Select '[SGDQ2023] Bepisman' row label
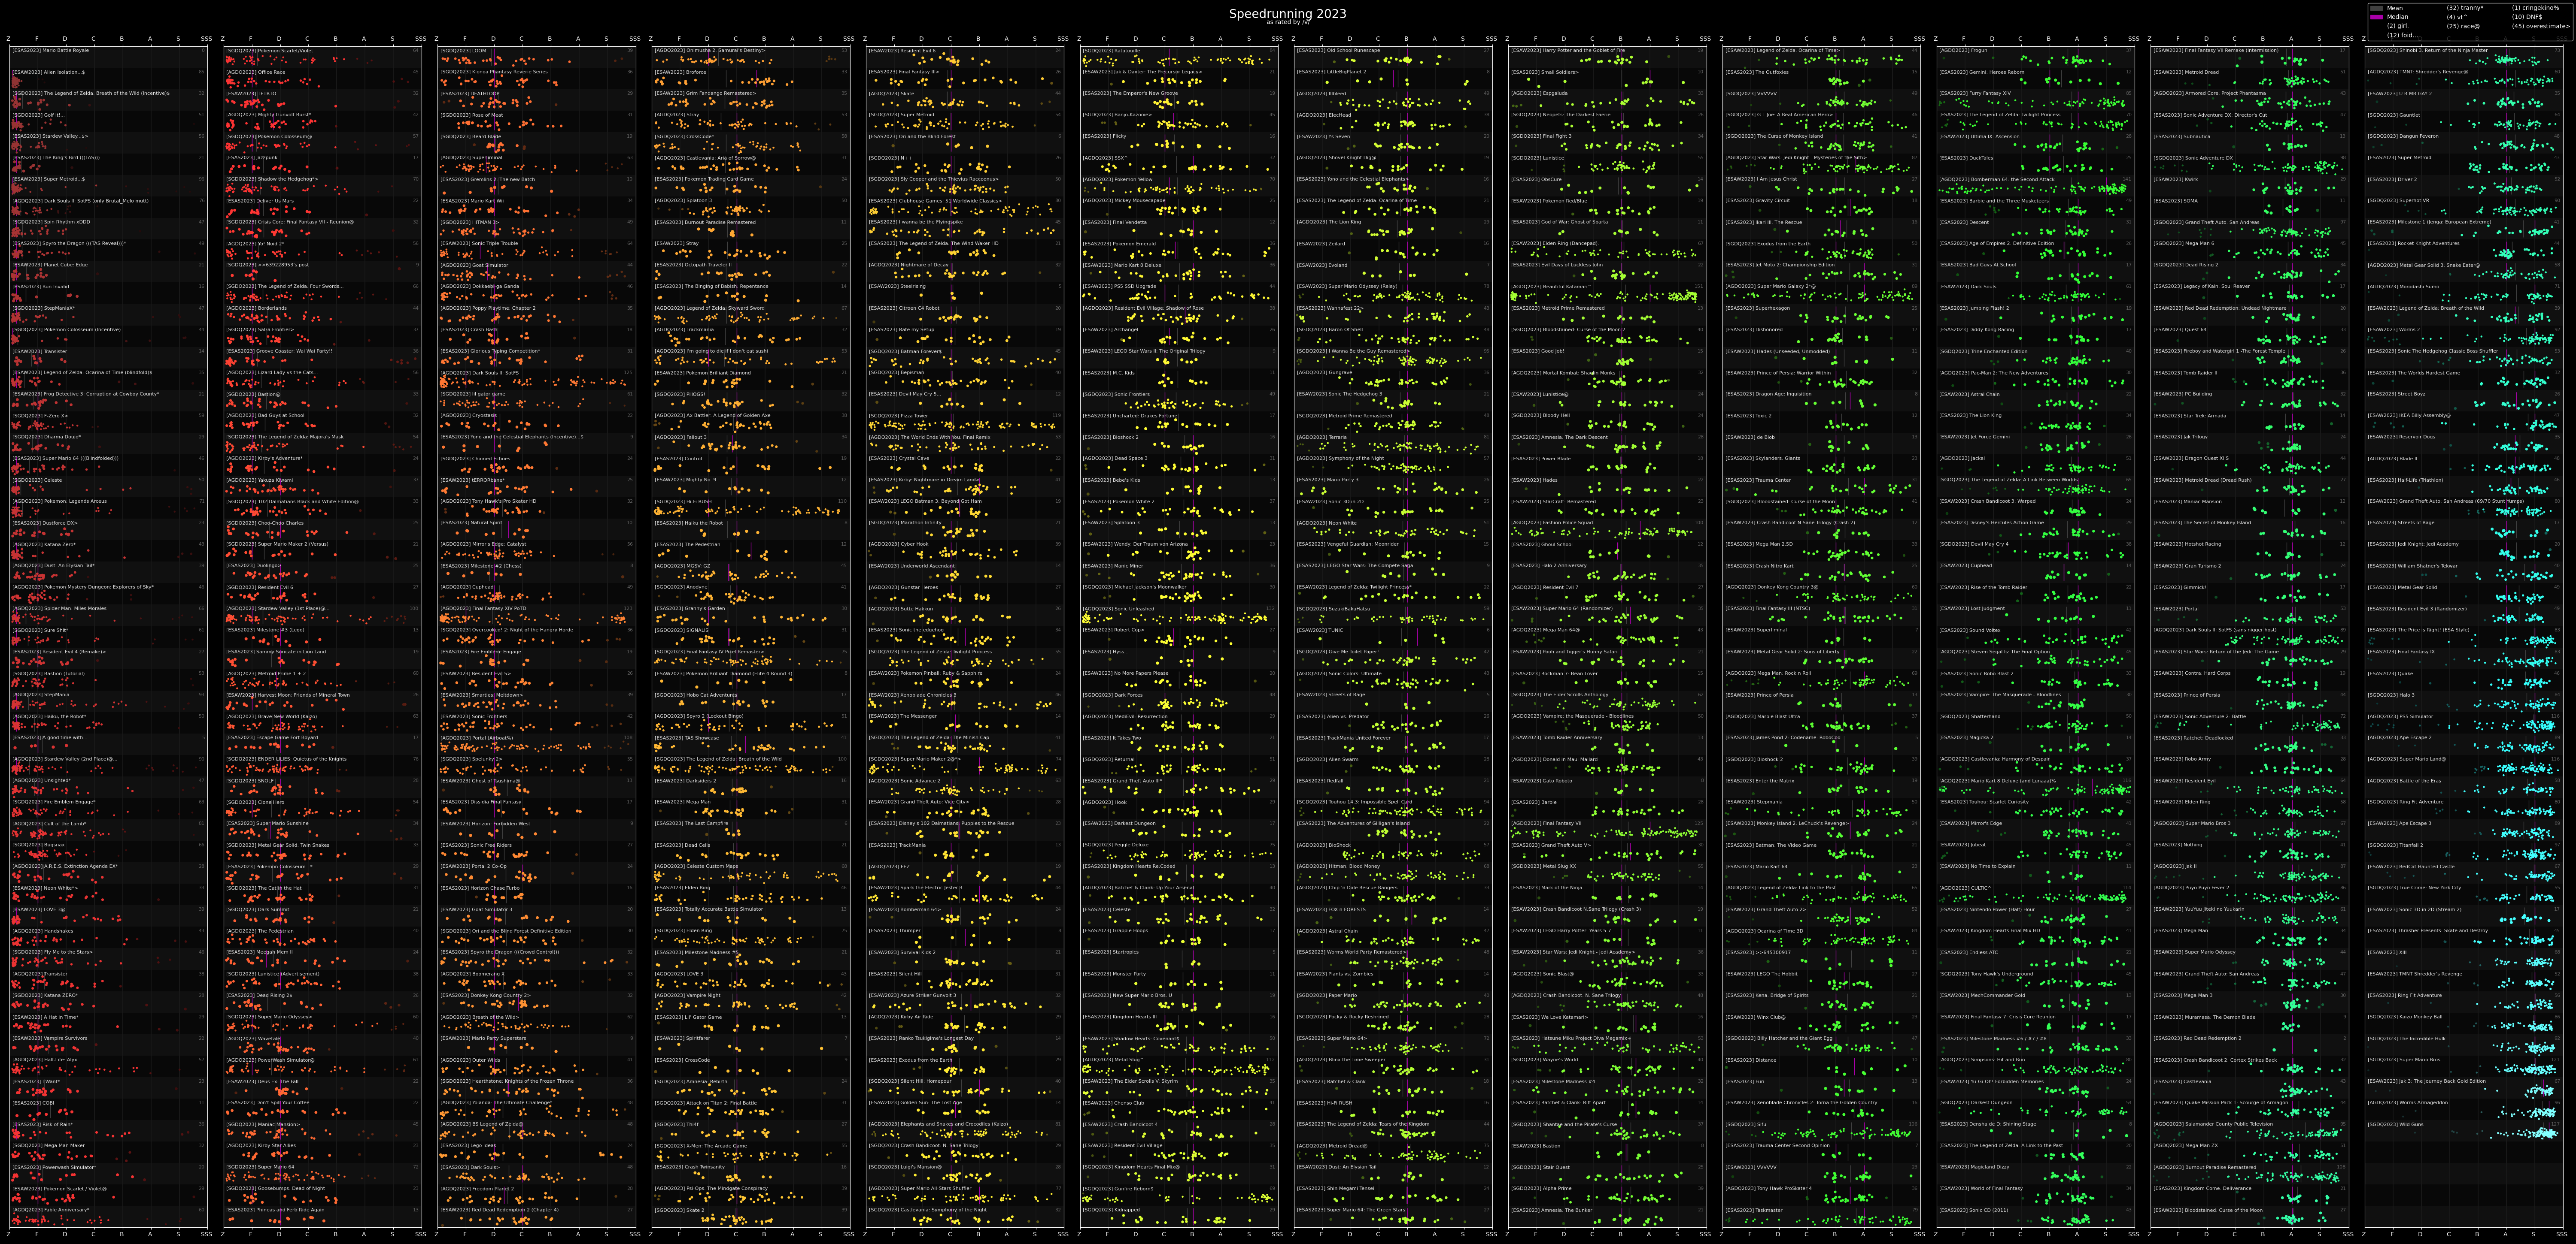 tap(896, 373)
